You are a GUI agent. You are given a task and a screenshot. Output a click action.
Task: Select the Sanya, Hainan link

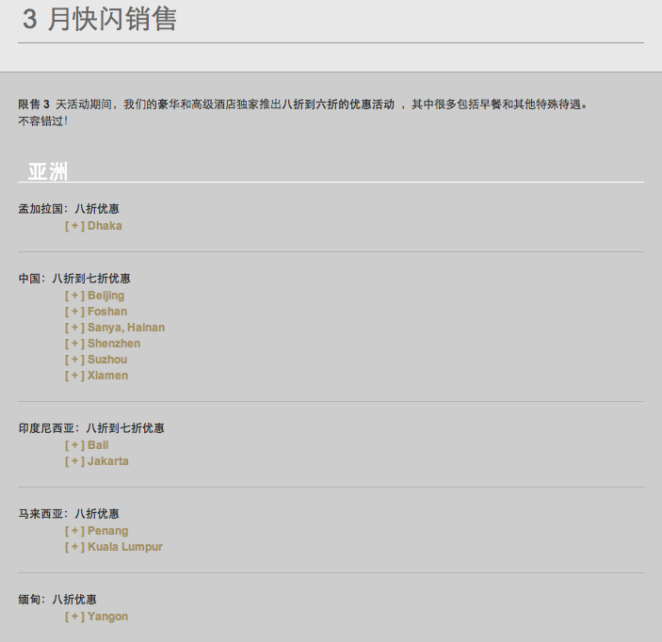[x=126, y=328]
